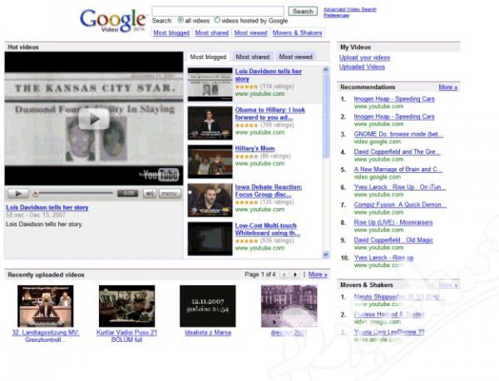Click the YouTube logo on the player
499x381 pixels.
pyautogui.click(x=160, y=175)
